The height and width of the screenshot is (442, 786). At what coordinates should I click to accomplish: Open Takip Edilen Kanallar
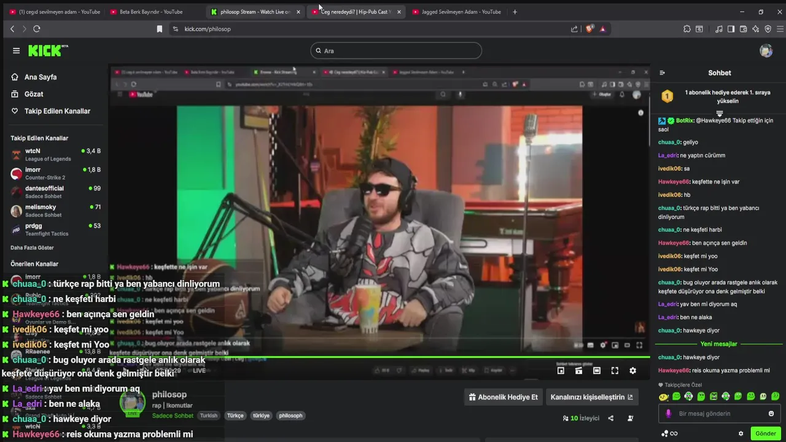coord(50,111)
